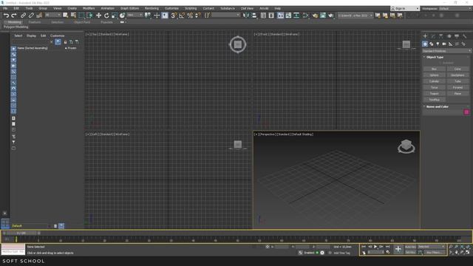Click the Zoom viewport navigation icon

[451, 247]
